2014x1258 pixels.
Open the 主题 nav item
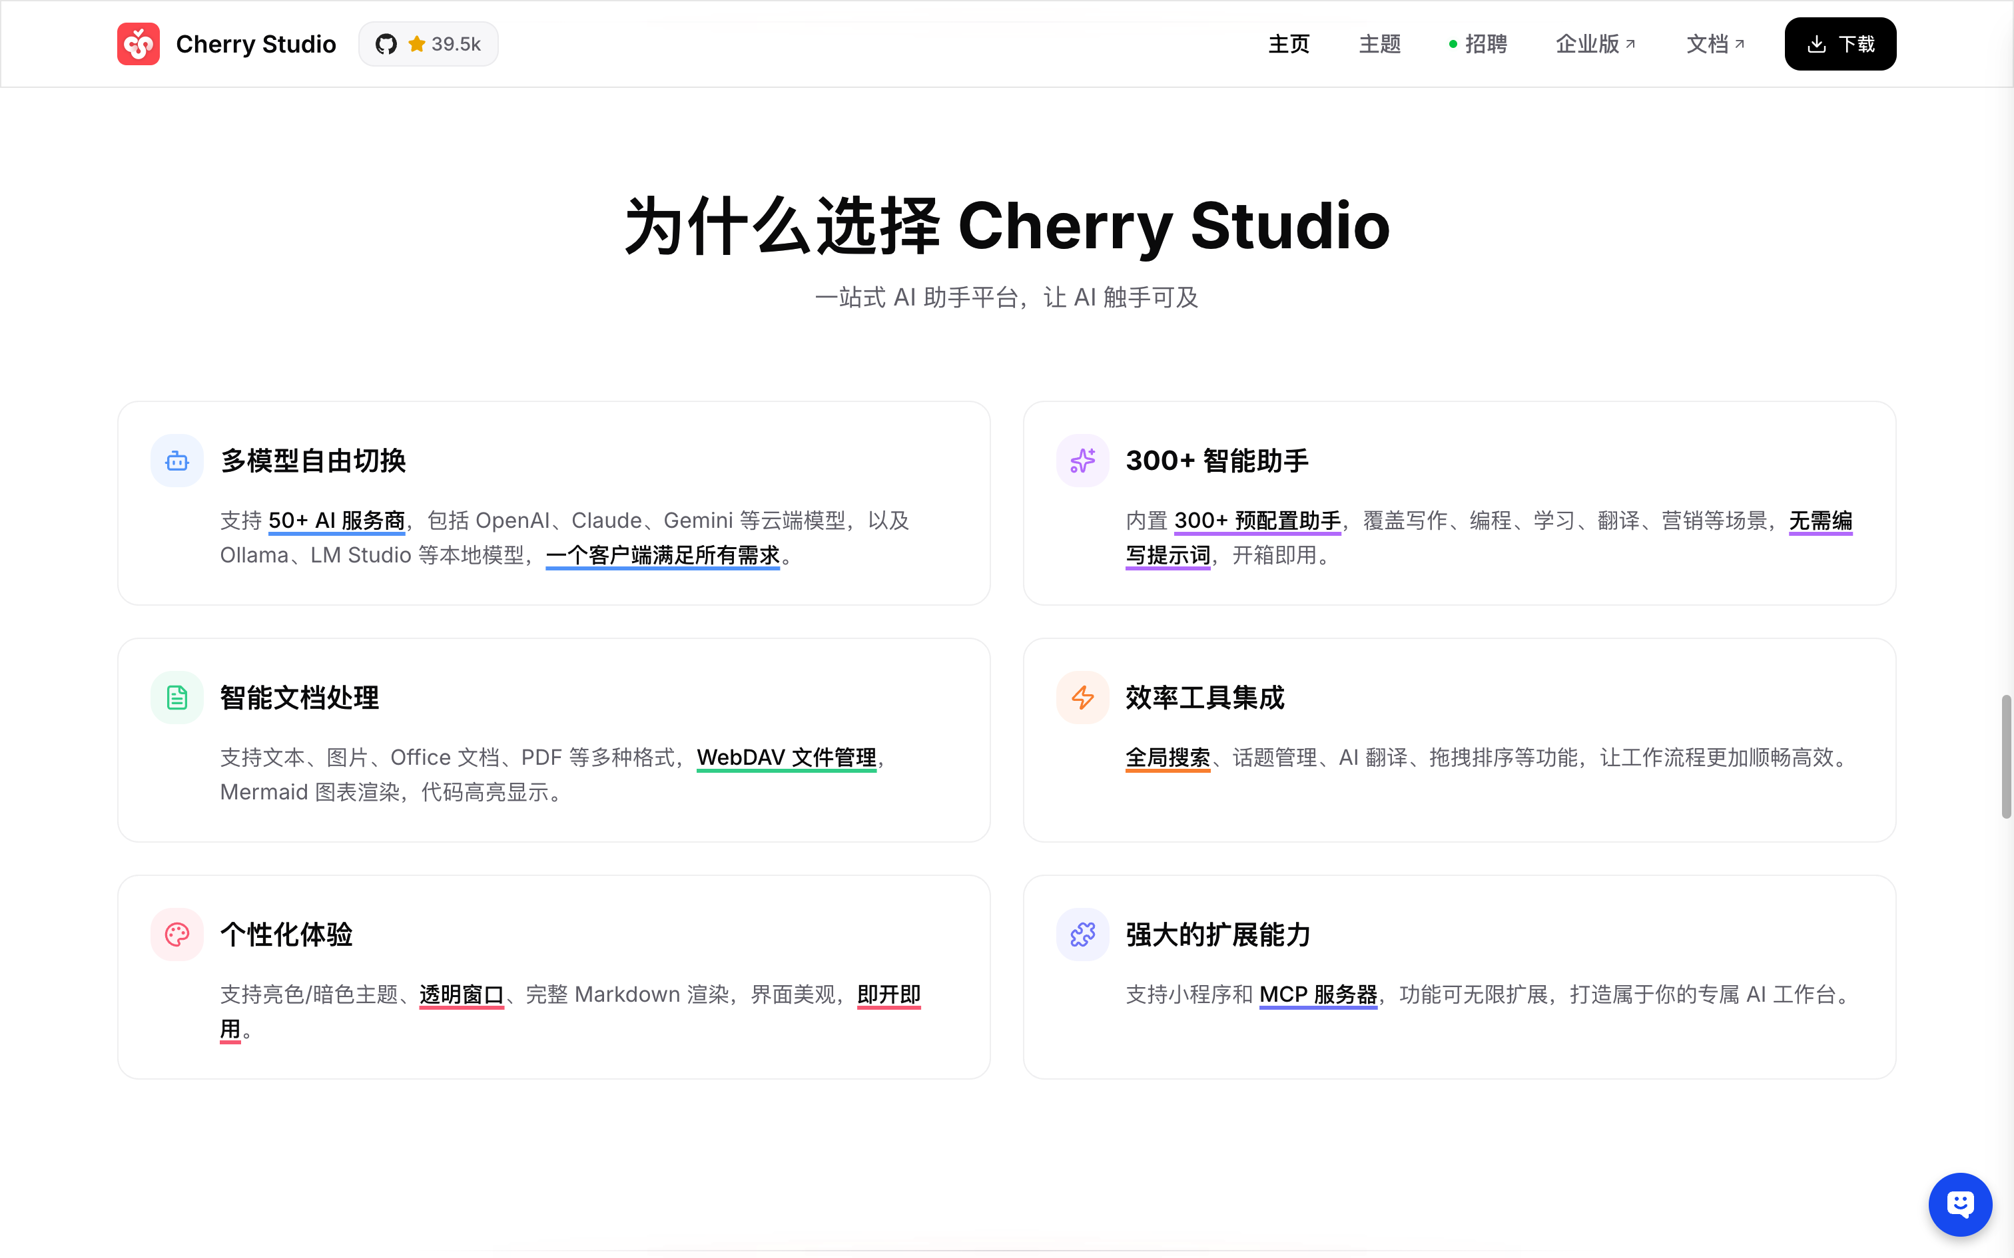pos(1380,44)
